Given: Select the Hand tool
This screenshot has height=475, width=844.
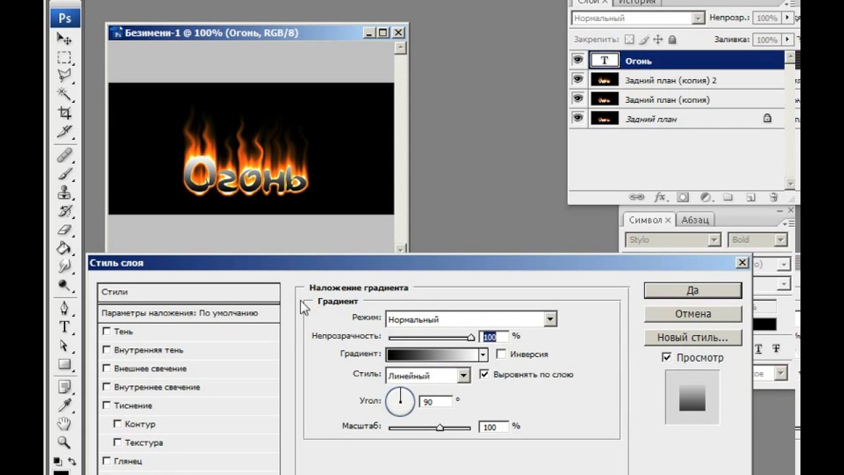Looking at the screenshot, I should pyautogui.click(x=64, y=424).
